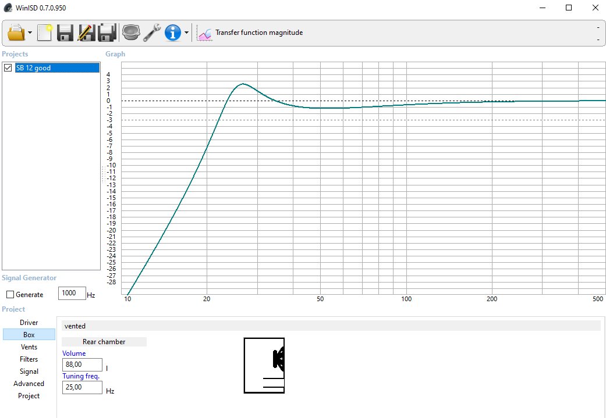Click Save All multiple floppies icon
This screenshot has height=418, width=606.
point(107,33)
